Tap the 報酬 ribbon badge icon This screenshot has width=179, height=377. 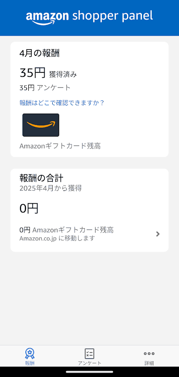point(30,353)
